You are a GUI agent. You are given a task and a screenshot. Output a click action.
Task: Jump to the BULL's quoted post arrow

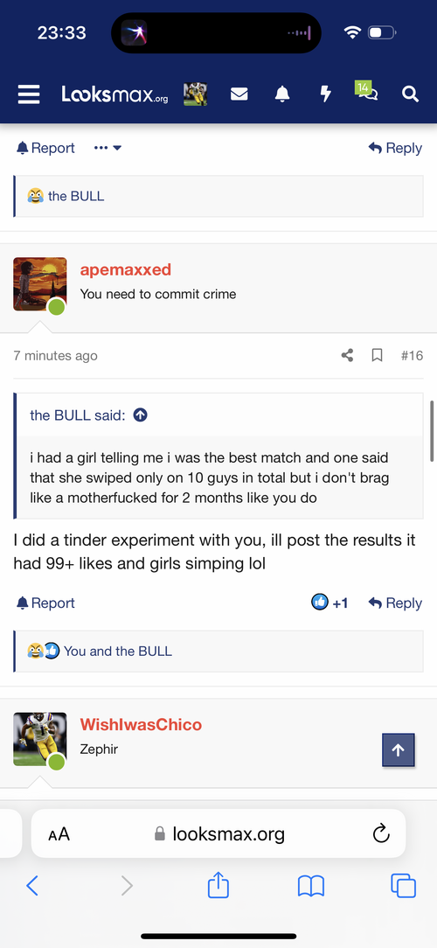[140, 415]
